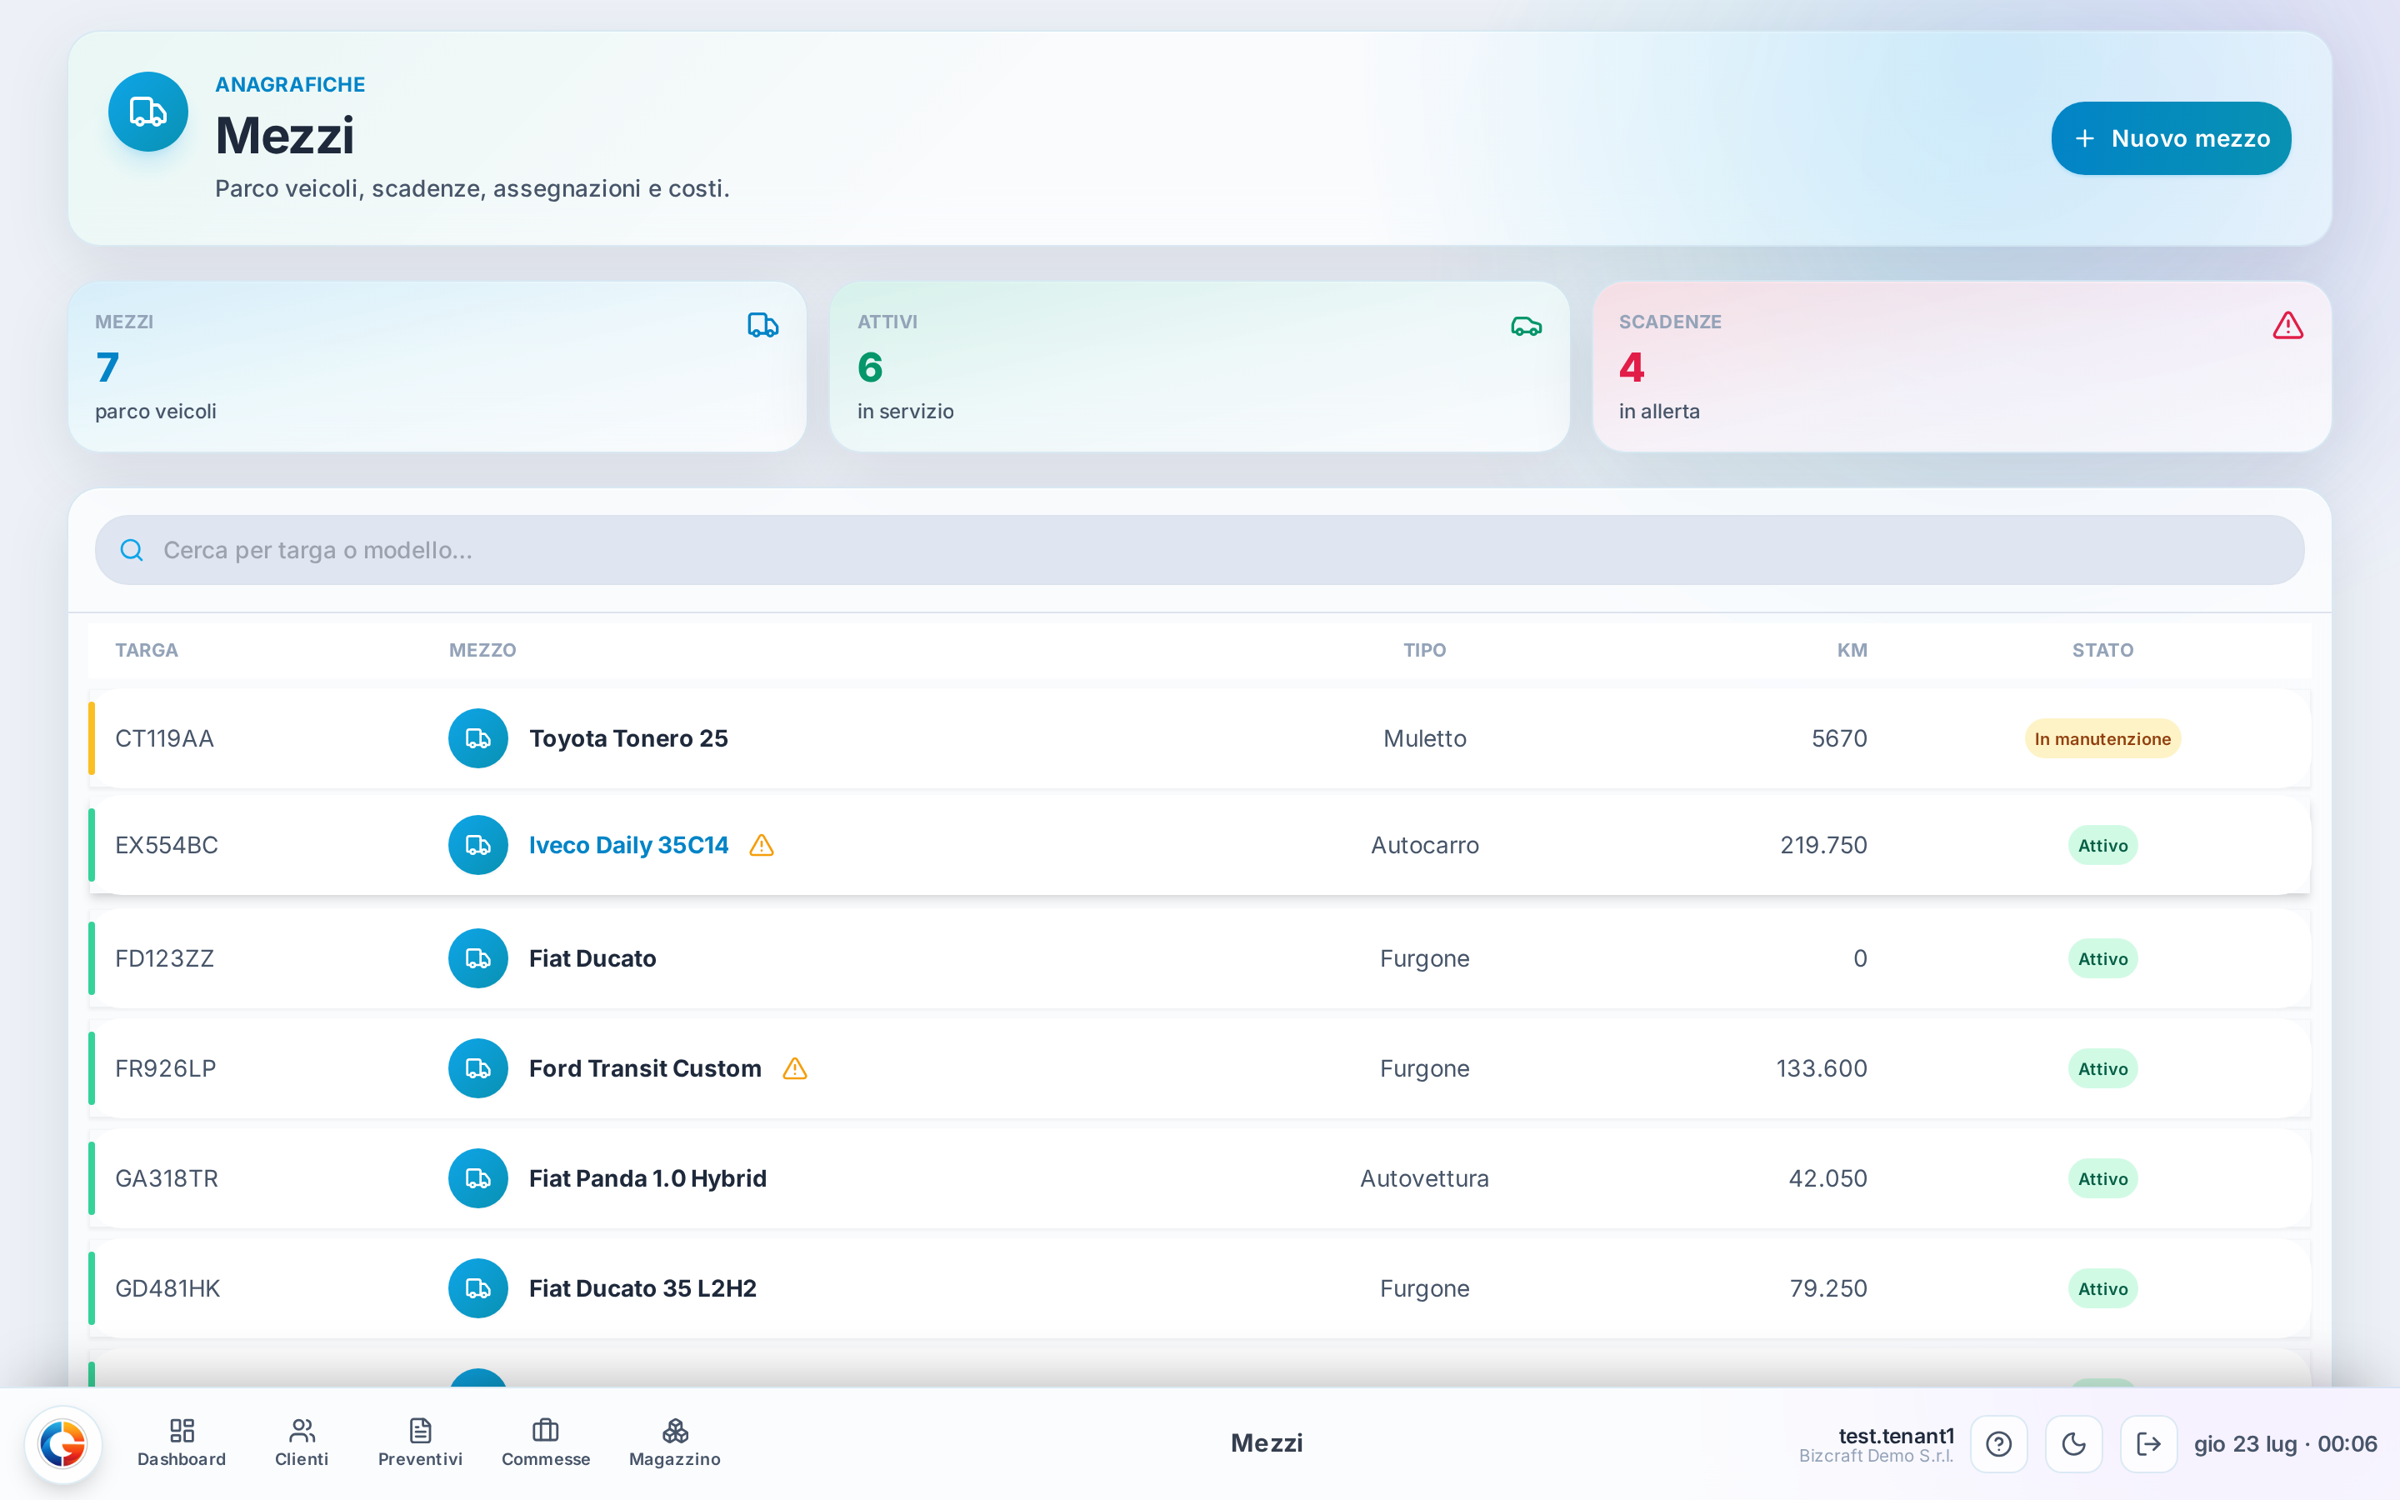Screen dimensions: 2400x1500
Task: Click the search magnifier icon
Action: (132, 550)
